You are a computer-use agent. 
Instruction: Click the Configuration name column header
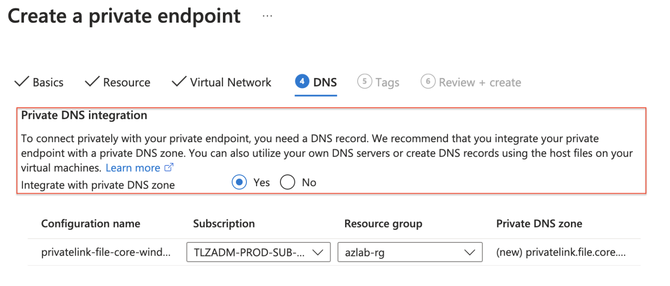coord(91,224)
